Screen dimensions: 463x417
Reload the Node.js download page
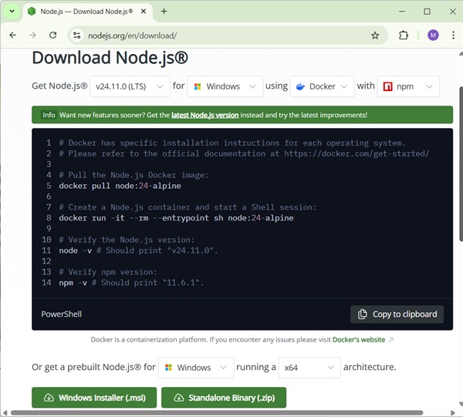pyautogui.click(x=52, y=35)
